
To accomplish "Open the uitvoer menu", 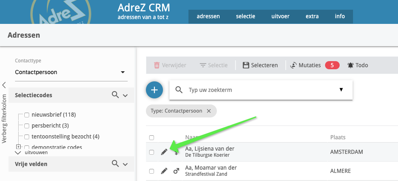I will tap(280, 17).
